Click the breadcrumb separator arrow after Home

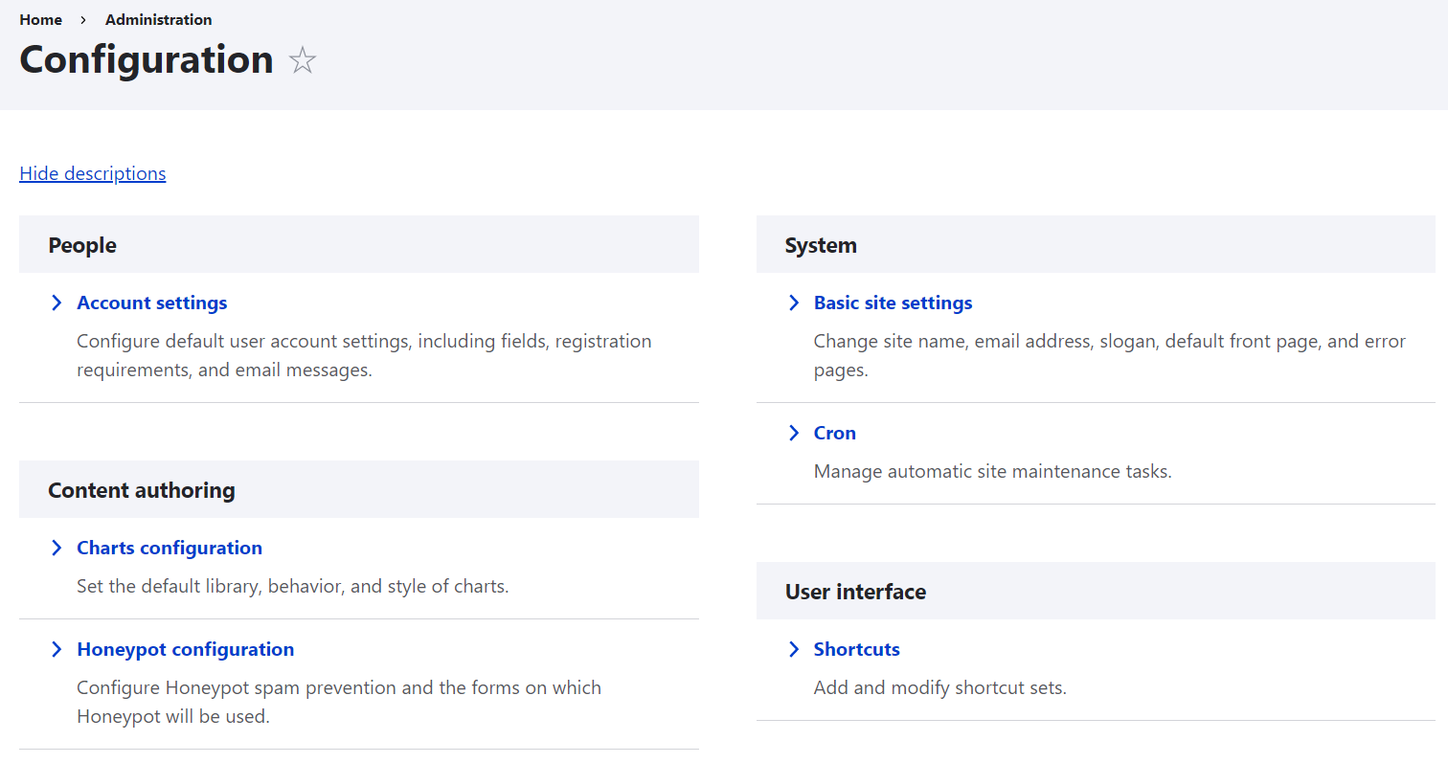(82, 19)
